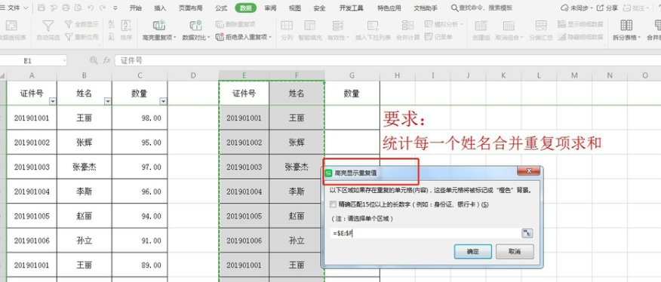
Task: Click the descending sort Z-A icon
Action: (111, 37)
